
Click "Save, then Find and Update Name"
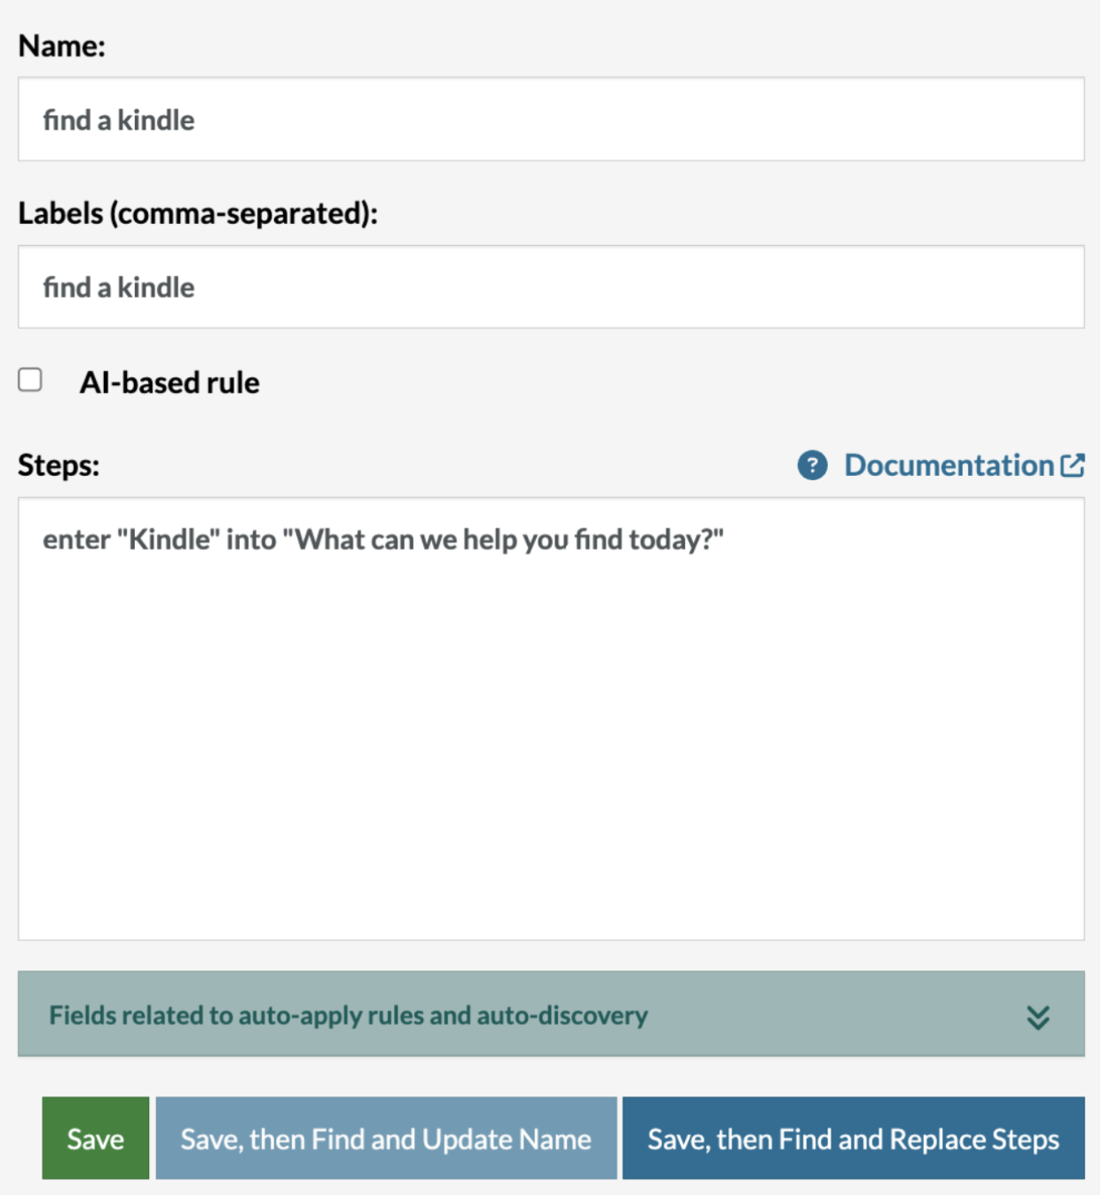click(386, 1139)
